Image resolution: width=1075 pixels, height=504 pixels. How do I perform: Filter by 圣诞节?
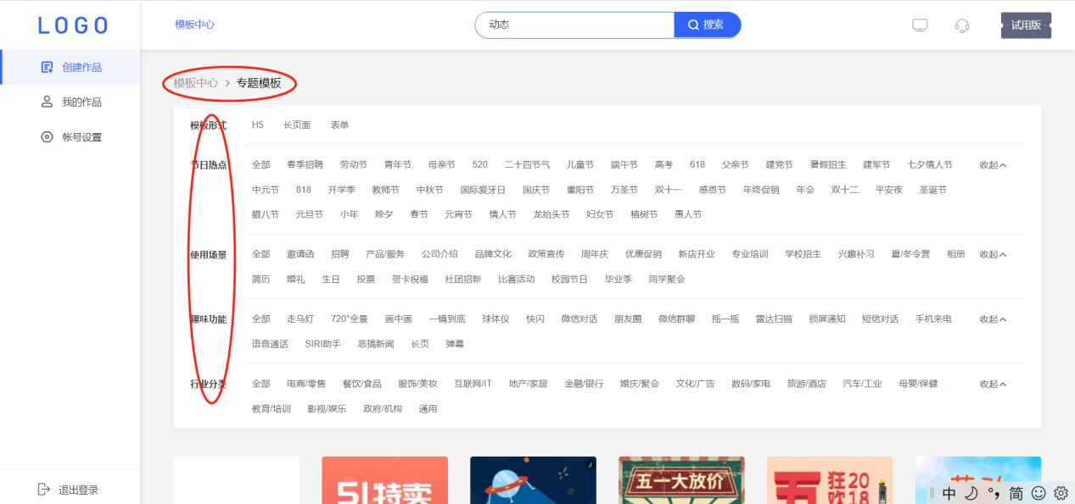click(x=933, y=190)
